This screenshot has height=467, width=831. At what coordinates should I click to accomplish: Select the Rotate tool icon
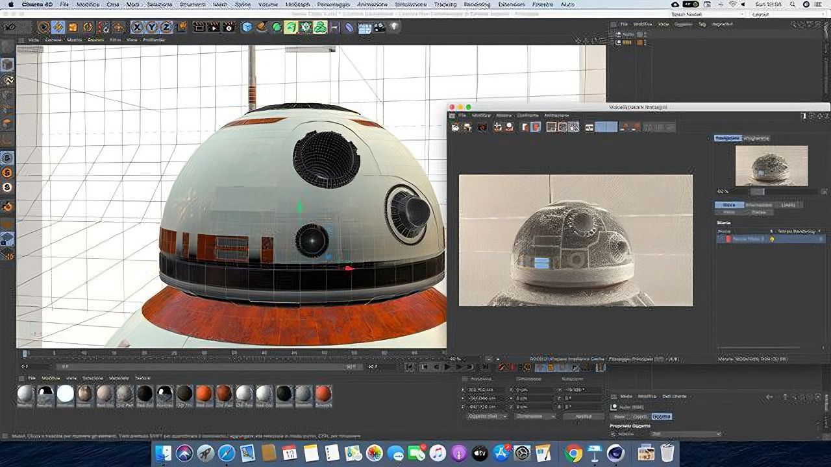[88, 27]
